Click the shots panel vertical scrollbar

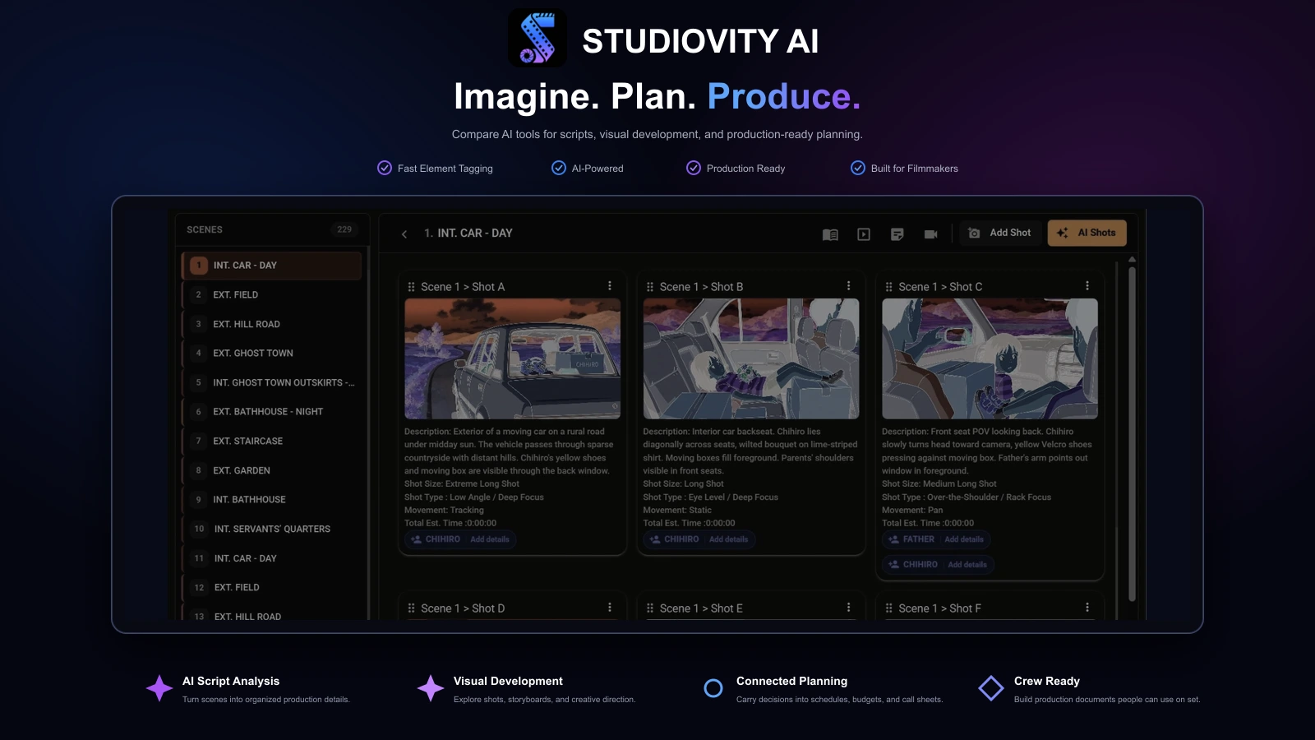tap(1132, 432)
